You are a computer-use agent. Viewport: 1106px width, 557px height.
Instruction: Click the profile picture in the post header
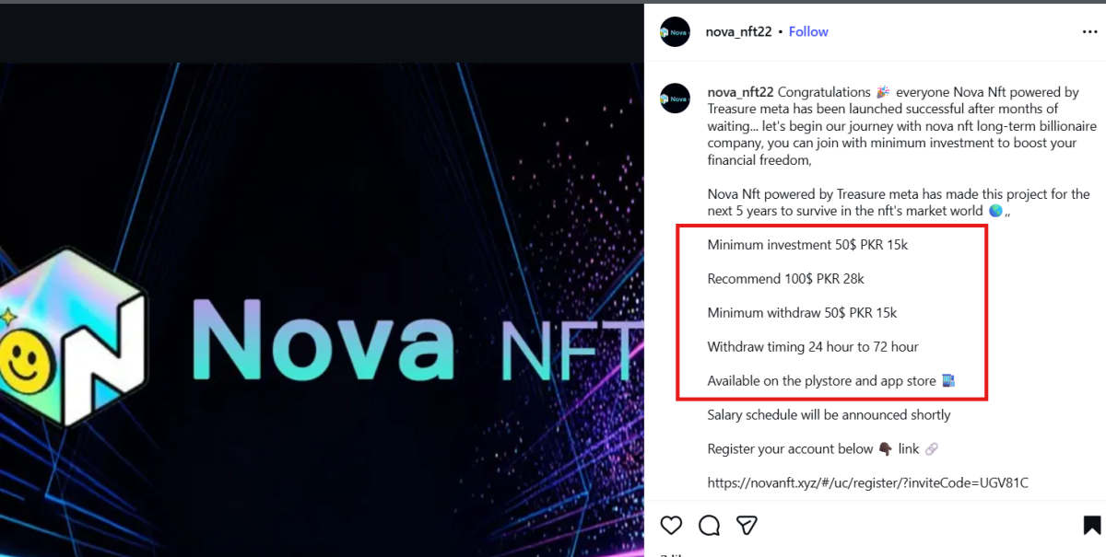(675, 32)
